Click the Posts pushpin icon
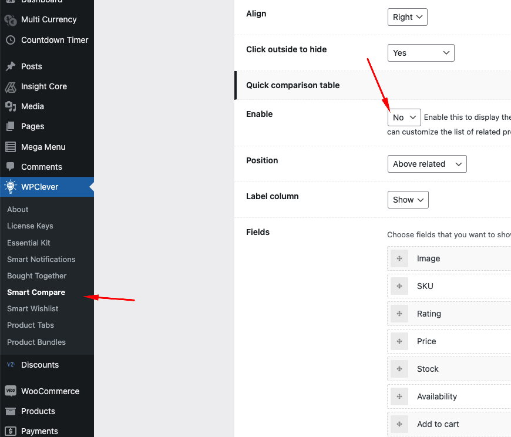 [x=11, y=66]
